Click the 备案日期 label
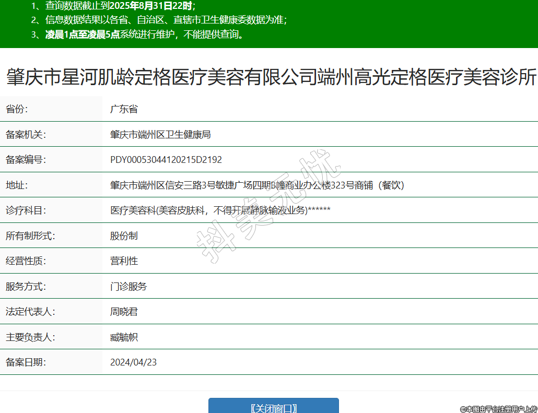This screenshot has height=413, width=538. coord(26,362)
